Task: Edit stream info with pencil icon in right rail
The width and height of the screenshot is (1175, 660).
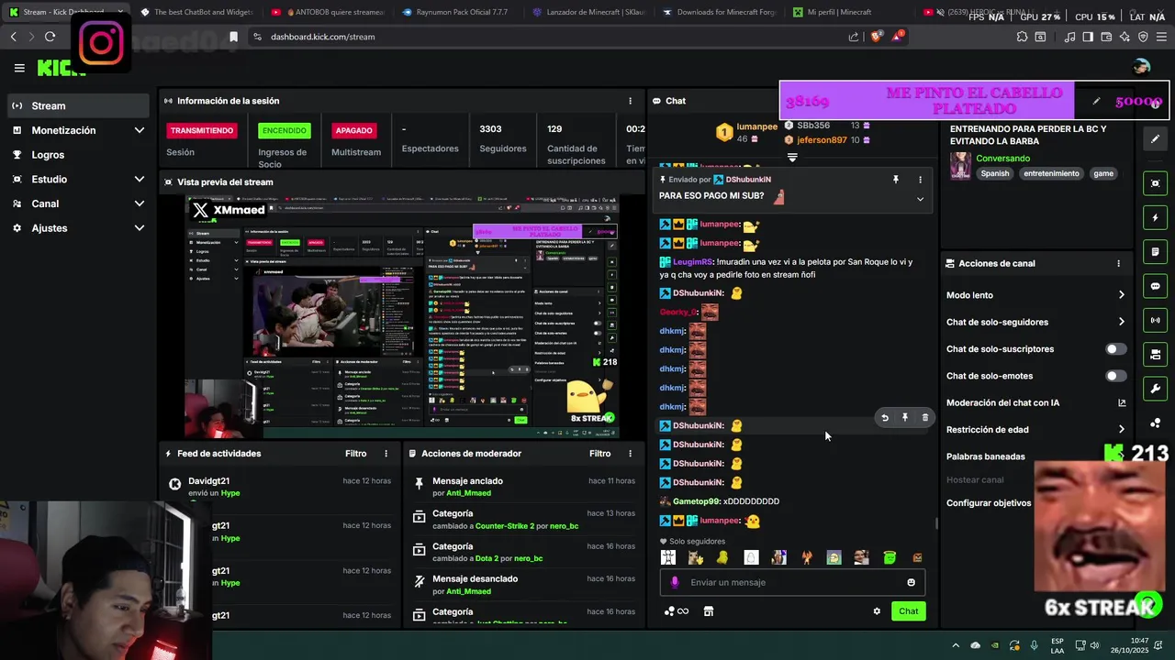Action: 1156,139
